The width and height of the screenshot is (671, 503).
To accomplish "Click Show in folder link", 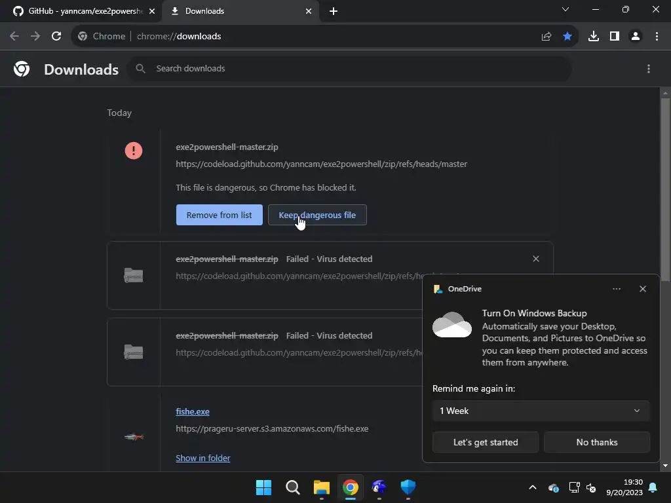I will (x=203, y=458).
